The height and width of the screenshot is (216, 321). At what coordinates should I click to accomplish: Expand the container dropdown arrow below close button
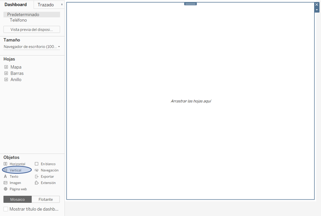click(x=317, y=10)
